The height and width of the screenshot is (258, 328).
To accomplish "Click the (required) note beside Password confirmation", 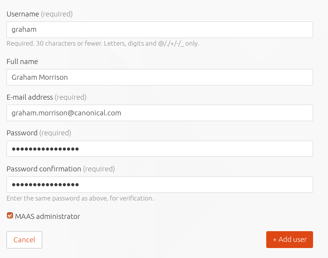I will [99, 169].
